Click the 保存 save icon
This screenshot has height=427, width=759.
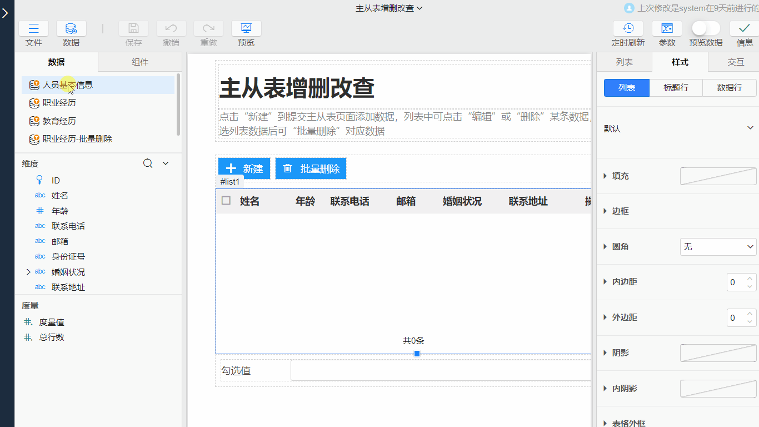(133, 28)
